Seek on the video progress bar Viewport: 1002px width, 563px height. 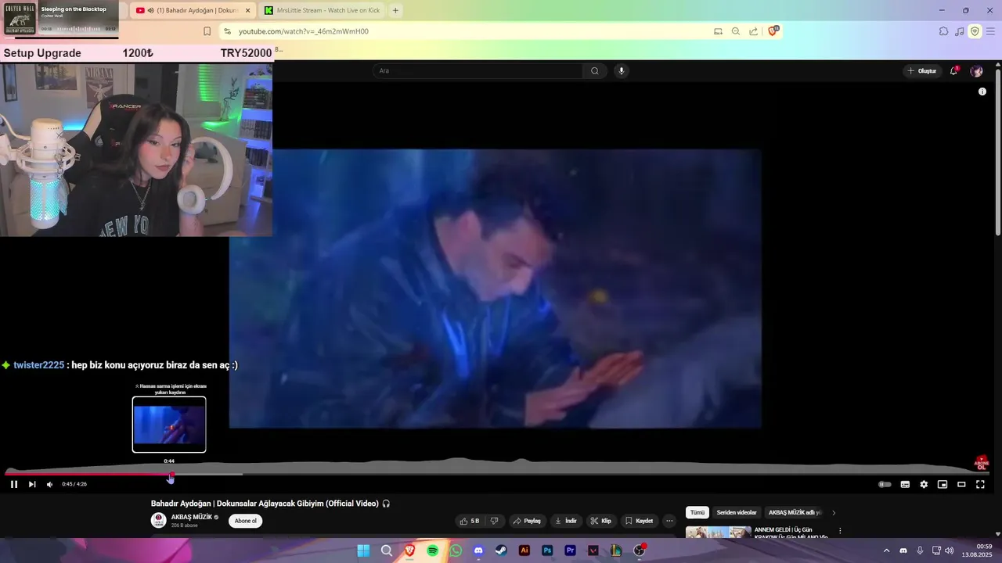coord(497,474)
